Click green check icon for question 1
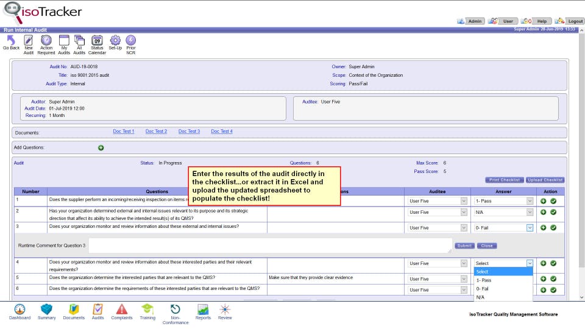Viewport: 585px width, 329px height. coord(553,201)
